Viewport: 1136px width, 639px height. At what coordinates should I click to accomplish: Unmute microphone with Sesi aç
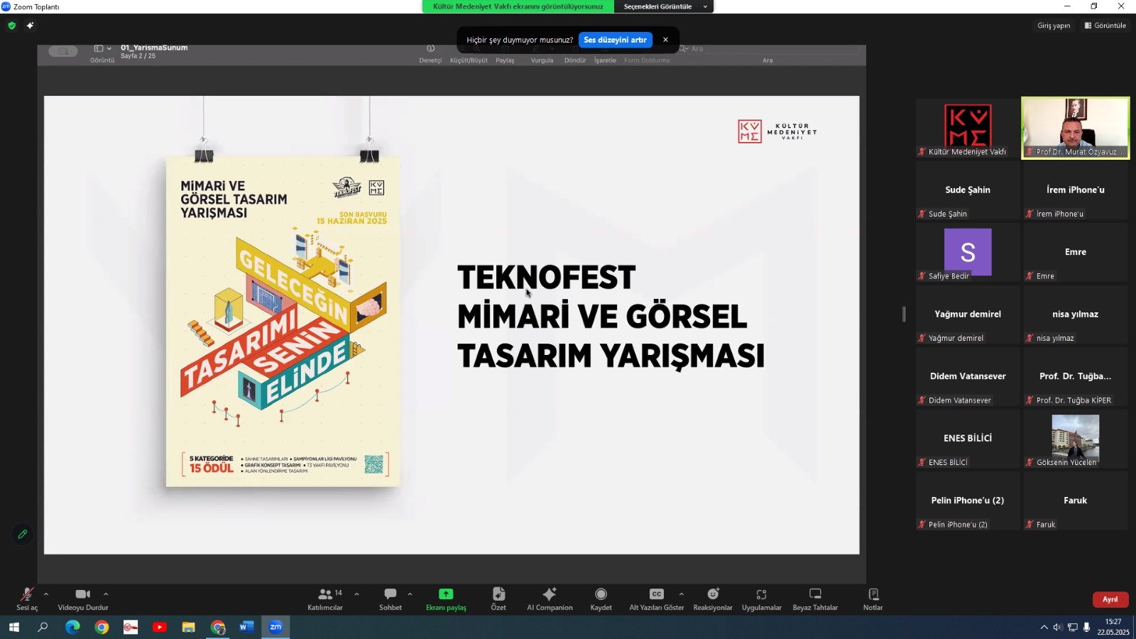coord(27,599)
